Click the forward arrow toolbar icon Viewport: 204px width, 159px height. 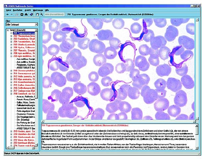tap(12, 15)
